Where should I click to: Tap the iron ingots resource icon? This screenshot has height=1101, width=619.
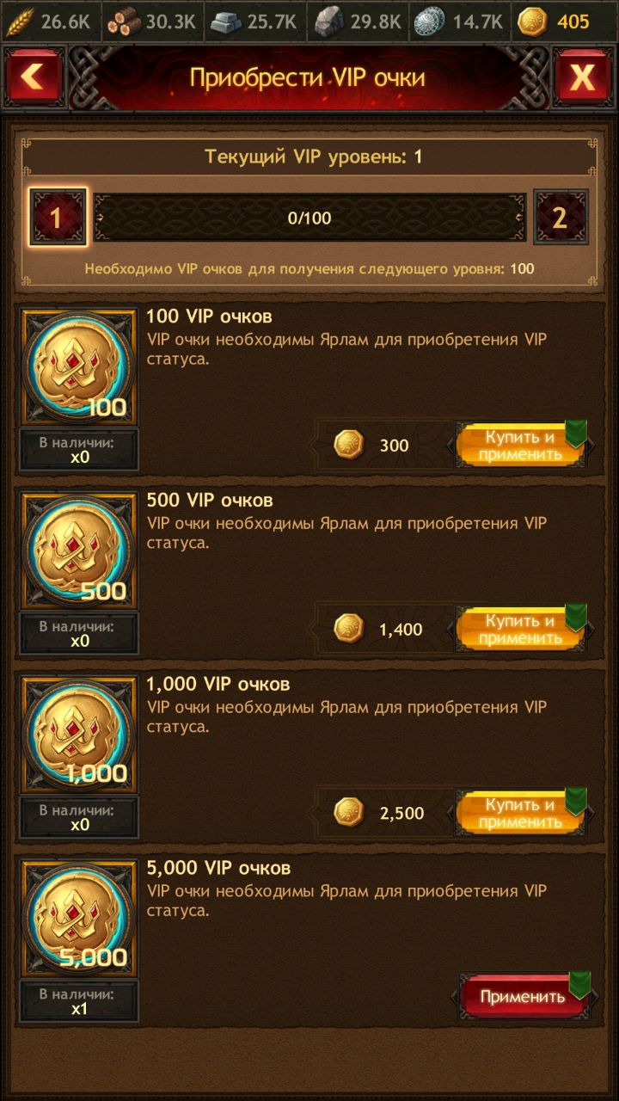pos(227,22)
